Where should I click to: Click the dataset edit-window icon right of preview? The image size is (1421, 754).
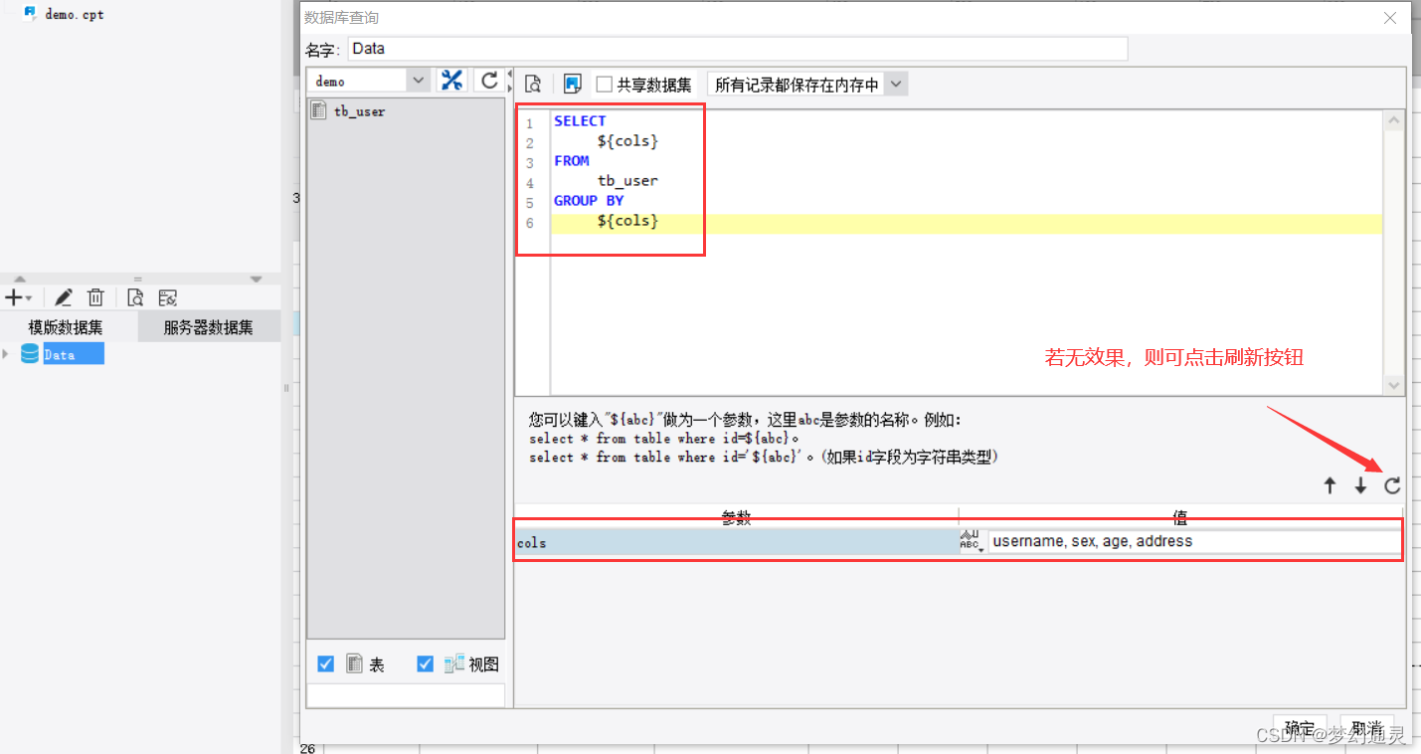[167, 297]
